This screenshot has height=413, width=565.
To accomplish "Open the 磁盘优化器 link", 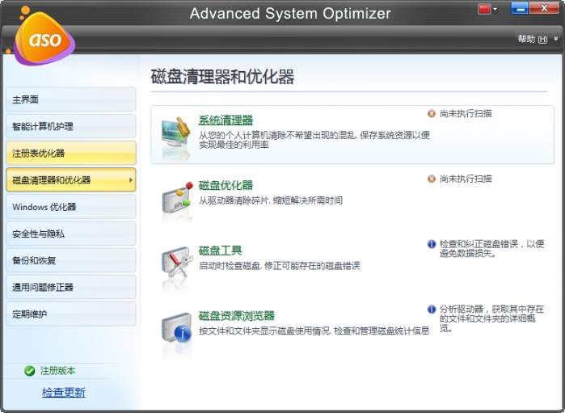I will [226, 185].
